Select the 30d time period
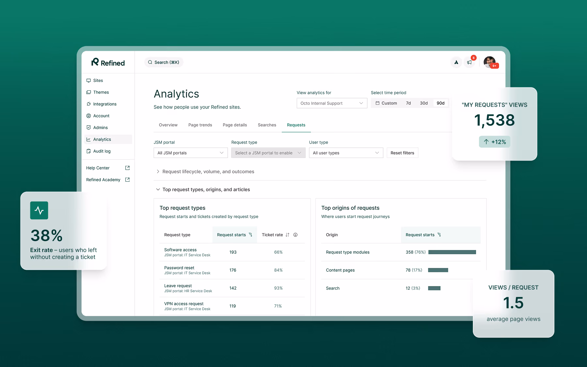 coord(424,103)
